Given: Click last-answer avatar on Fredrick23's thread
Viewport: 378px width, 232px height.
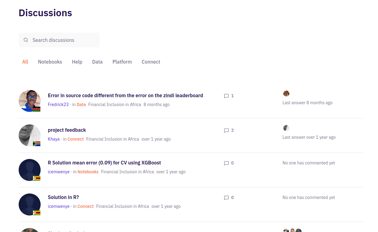Looking at the screenshot, I should point(286,94).
